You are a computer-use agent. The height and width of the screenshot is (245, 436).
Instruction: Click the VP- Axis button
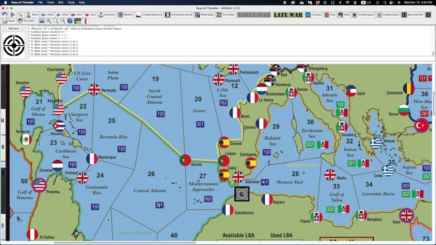[91, 15]
